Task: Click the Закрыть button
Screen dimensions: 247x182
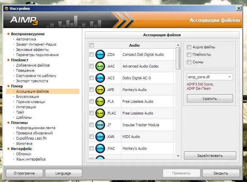Action: pyautogui.click(x=221, y=173)
